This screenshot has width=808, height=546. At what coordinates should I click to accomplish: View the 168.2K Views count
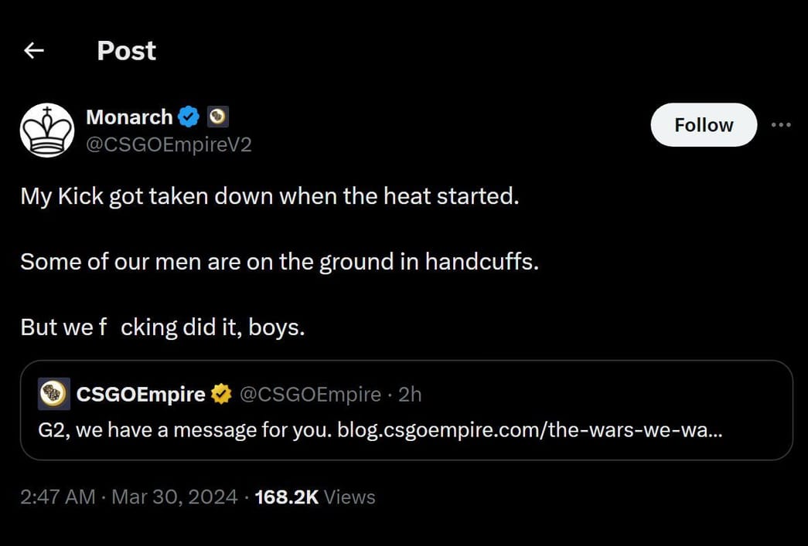(315, 497)
